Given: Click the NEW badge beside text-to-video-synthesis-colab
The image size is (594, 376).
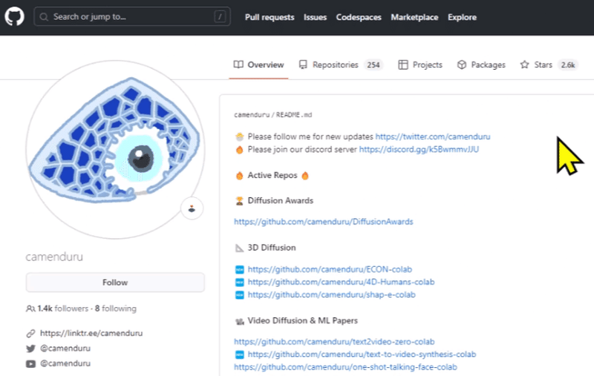Looking at the screenshot, I should [x=239, y=354].
